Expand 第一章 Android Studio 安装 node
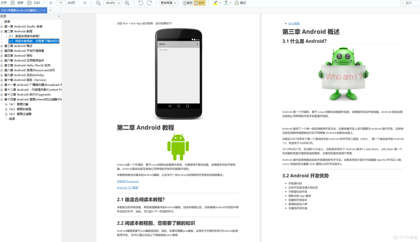This screenshot has width=420, height=242. 2,26
